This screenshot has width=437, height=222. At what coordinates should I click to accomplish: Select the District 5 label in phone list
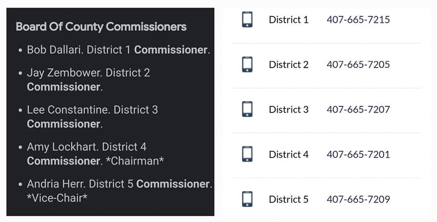(289, 199)
